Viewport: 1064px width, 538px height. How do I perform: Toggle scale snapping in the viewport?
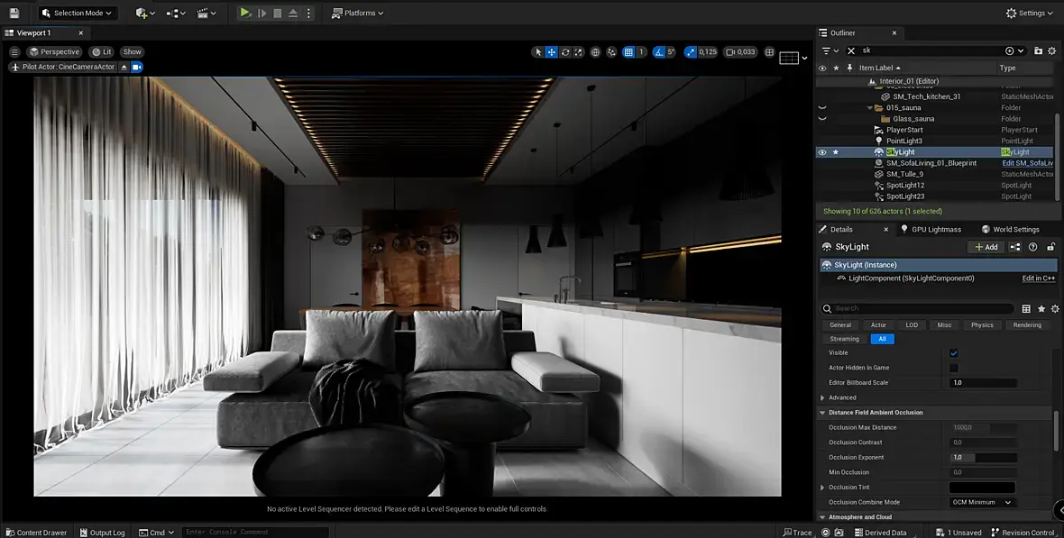(690, 52)
